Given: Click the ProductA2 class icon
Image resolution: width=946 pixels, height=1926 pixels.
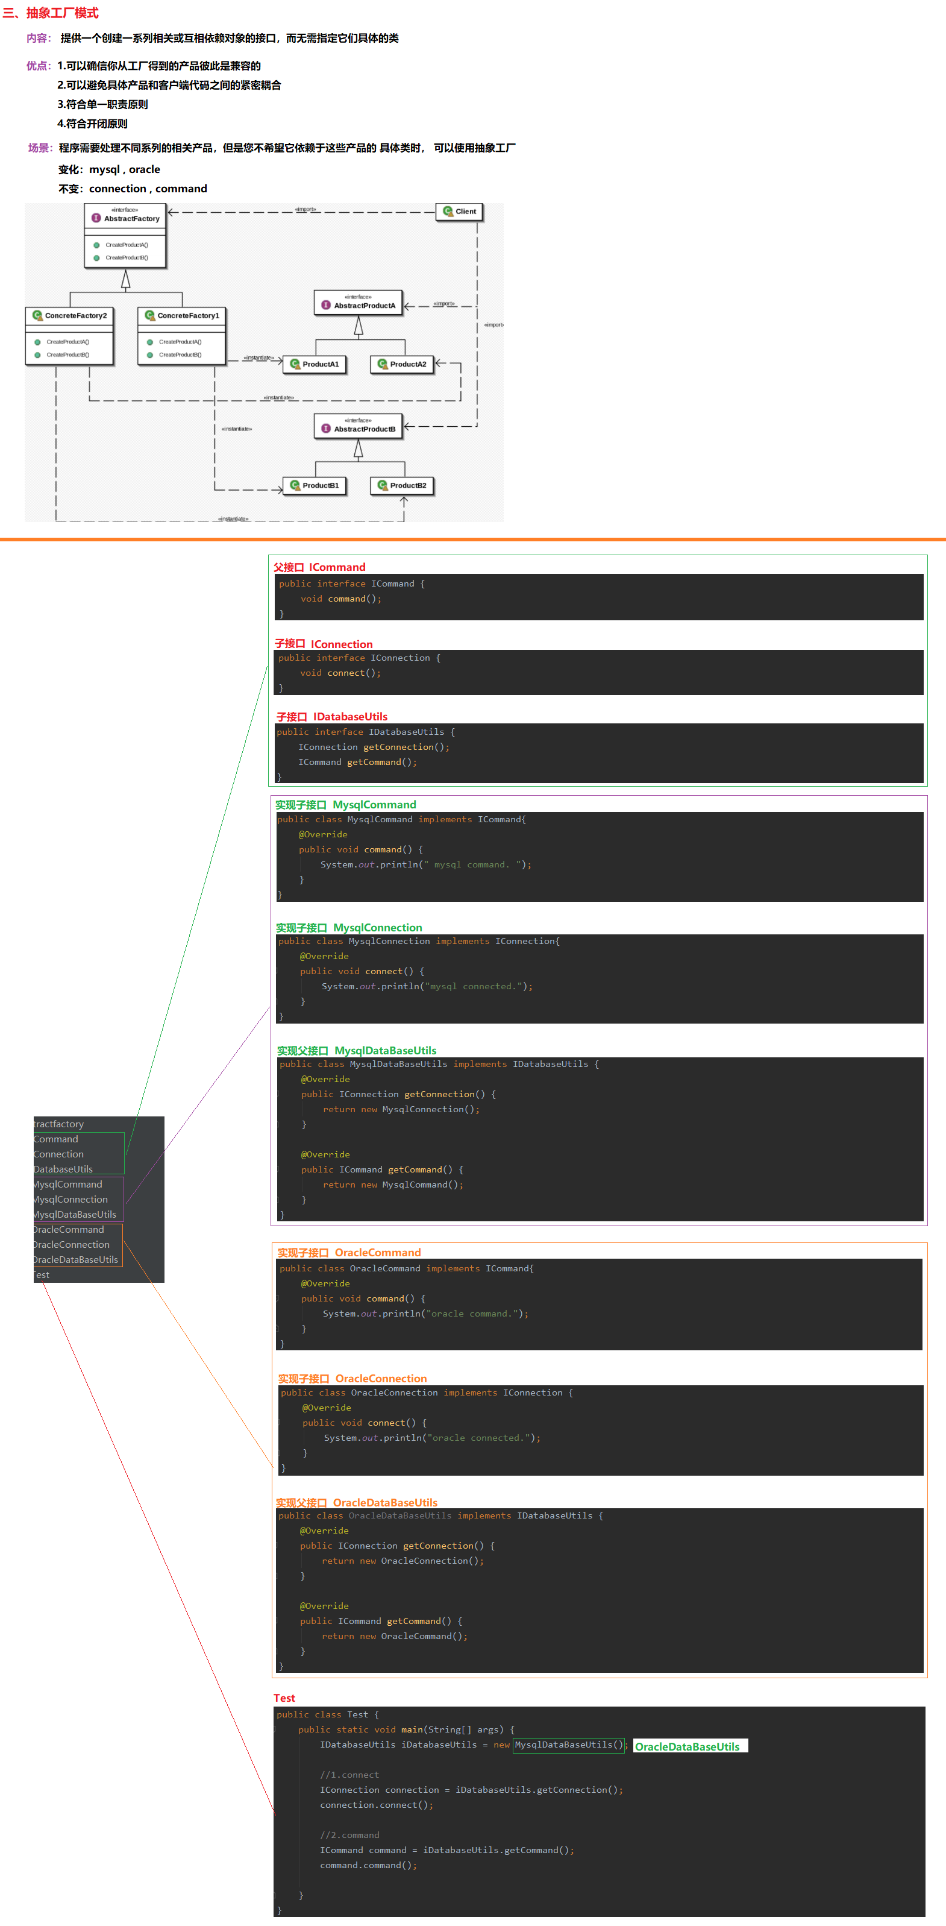Looking at the screenshot, I should (x=382, y=364).
